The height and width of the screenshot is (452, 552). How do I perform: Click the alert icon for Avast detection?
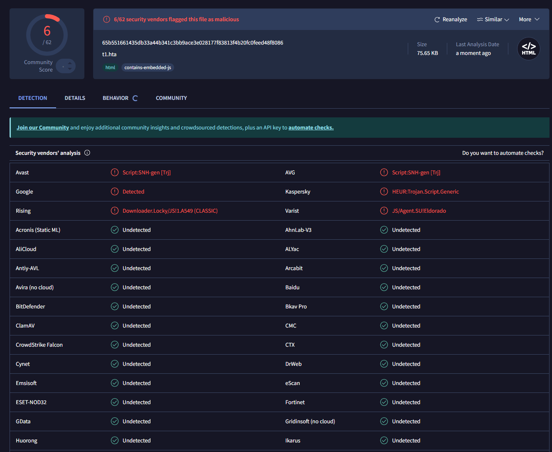coord(115,172)
